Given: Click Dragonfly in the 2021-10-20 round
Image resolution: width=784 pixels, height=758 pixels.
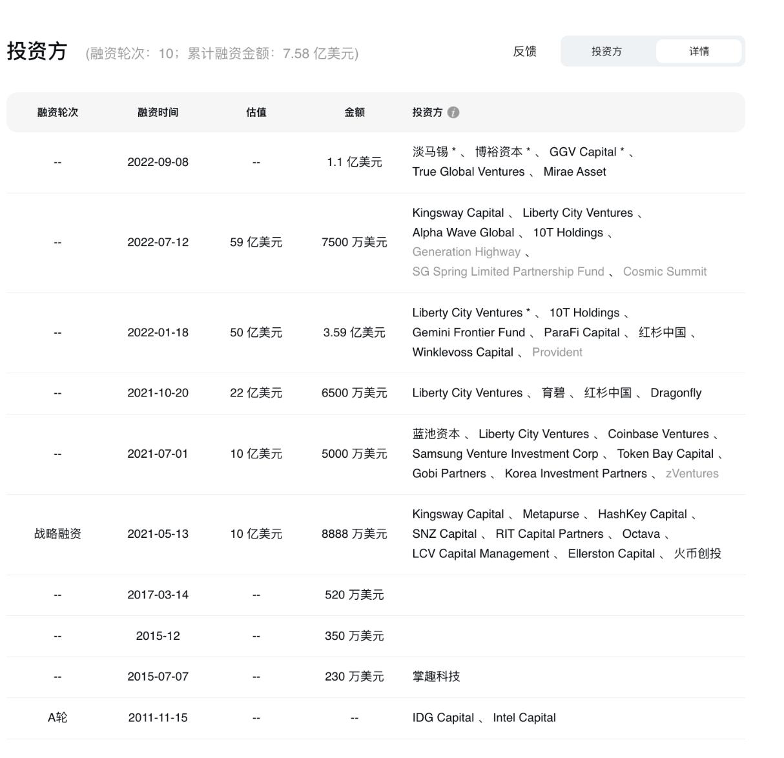Looking at the screenshot, I should pos(676,393).
